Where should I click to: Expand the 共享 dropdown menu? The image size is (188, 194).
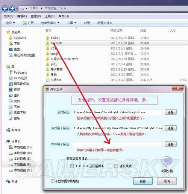pyautogui.click(x=71, y=23)
